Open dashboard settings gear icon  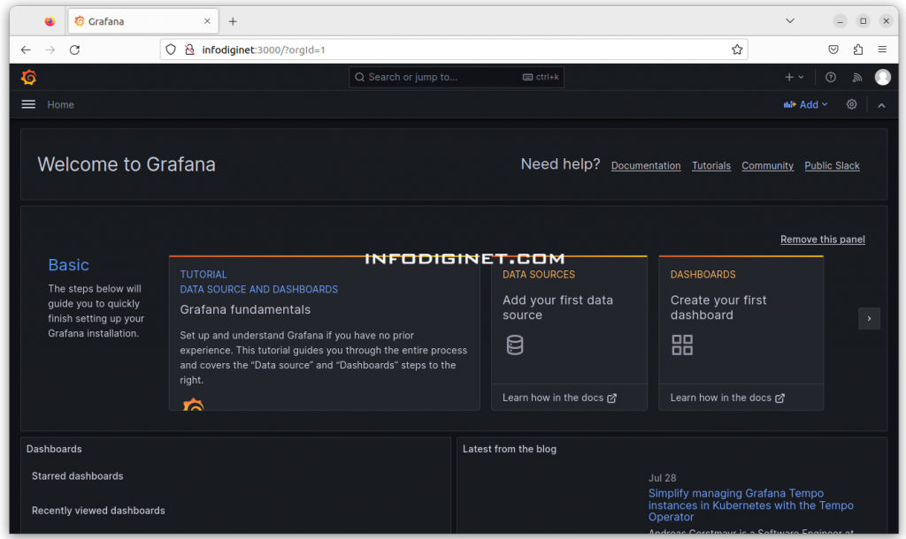point(852,104)
